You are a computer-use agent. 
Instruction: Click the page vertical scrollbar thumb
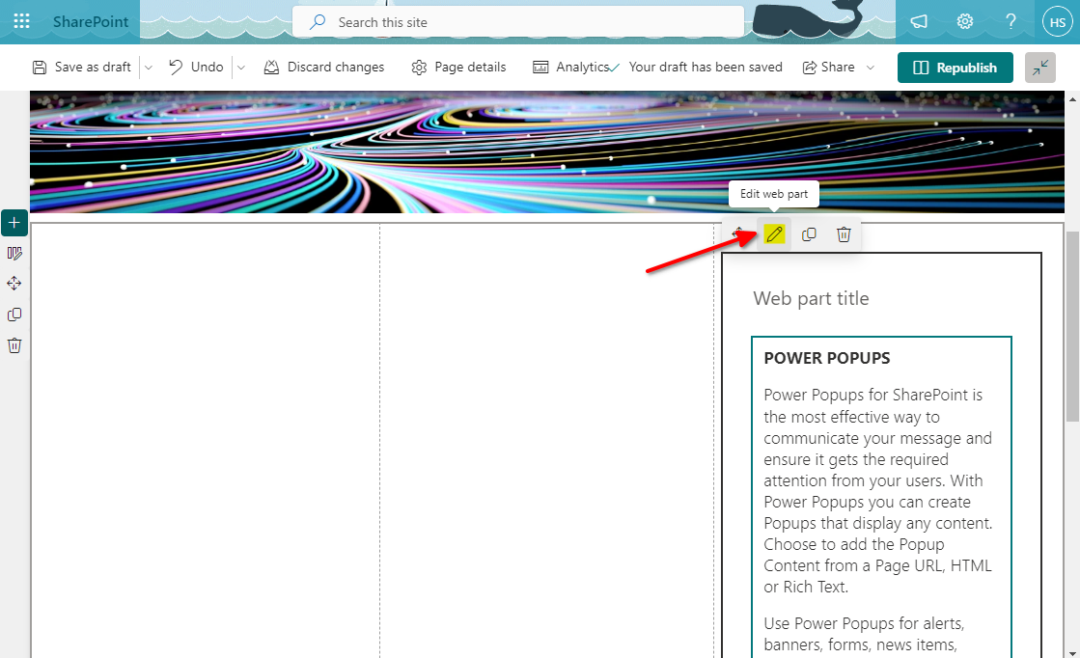(x=1073, y=326)
